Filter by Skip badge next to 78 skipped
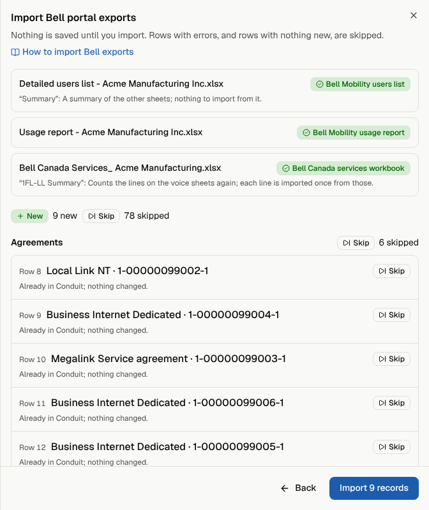This screenshot has width=429, height=510. 101,216
